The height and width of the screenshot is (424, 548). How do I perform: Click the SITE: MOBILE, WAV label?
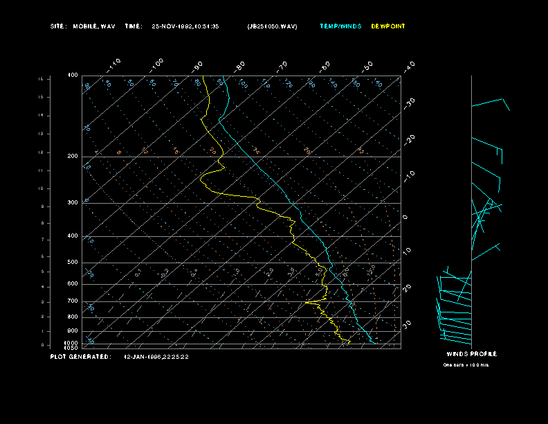pos(83,26)
